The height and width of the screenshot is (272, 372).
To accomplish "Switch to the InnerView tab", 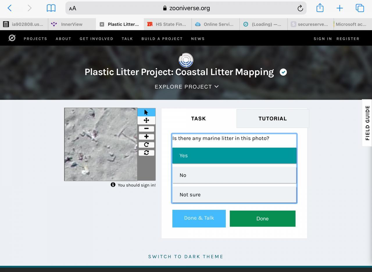I will click(x=72, y=24).
